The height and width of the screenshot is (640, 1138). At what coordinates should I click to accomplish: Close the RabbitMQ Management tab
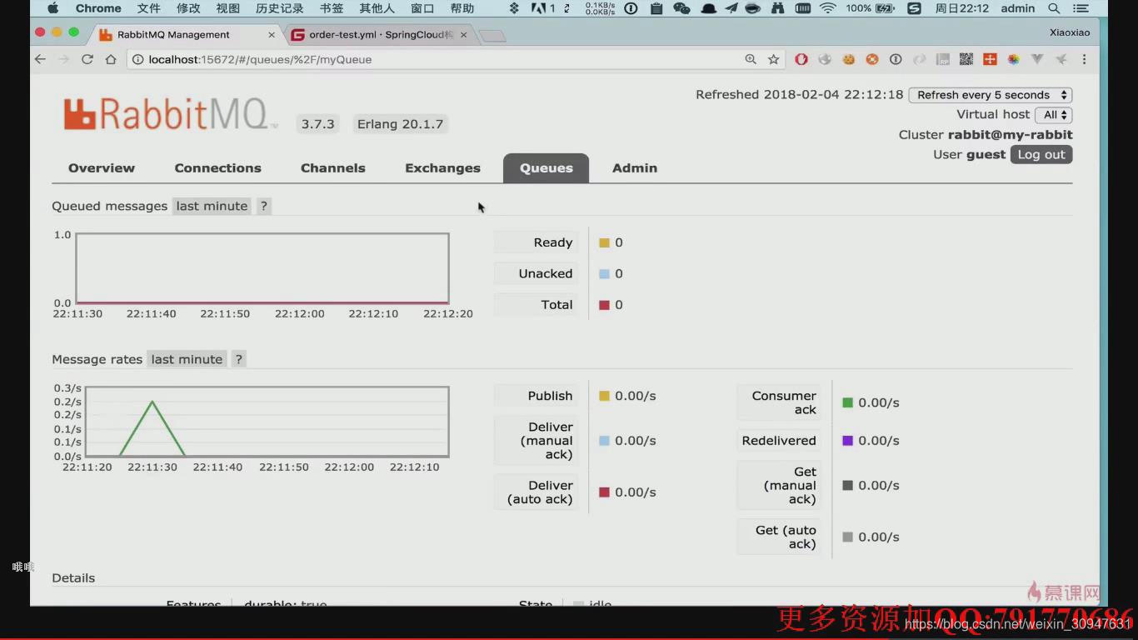272,35
